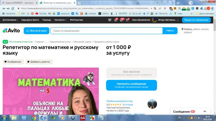
Task: Switch to Задание №2865897 tab
Action: (19, 3)
